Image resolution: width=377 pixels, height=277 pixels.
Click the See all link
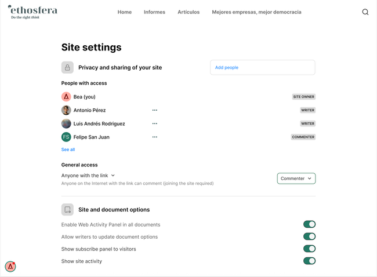(x=68, y=150)
